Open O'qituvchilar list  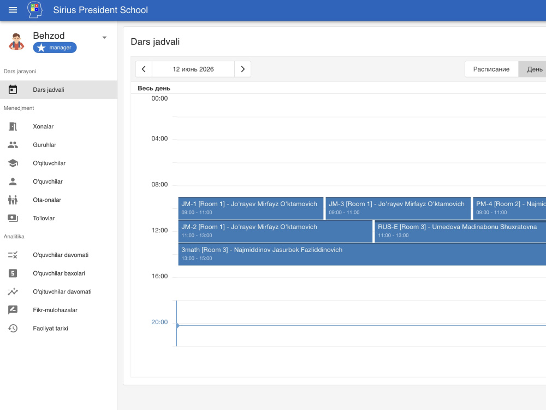tap(58, 163)
